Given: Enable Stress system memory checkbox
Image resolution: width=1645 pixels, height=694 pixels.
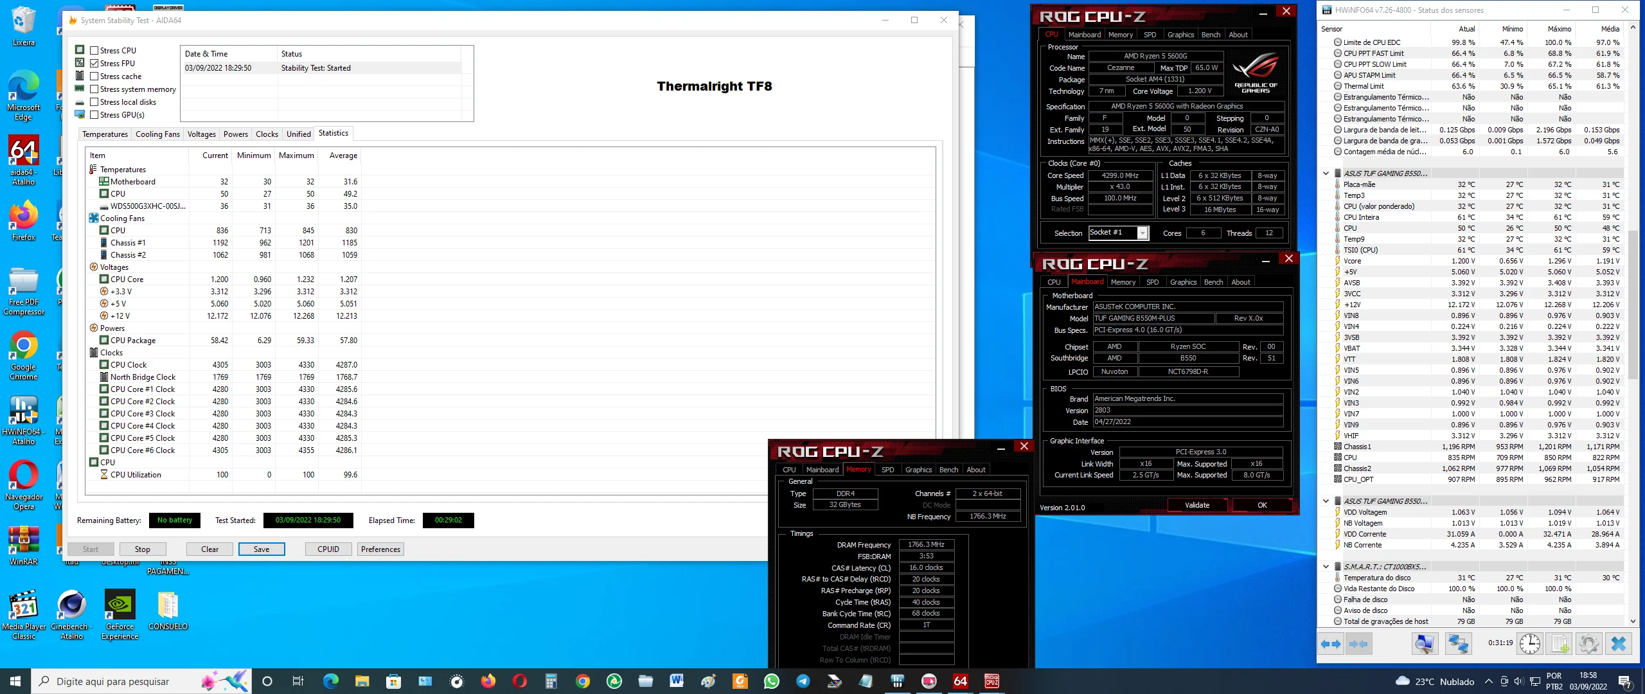Looking at the screenshot, I should tap(94, 89).
